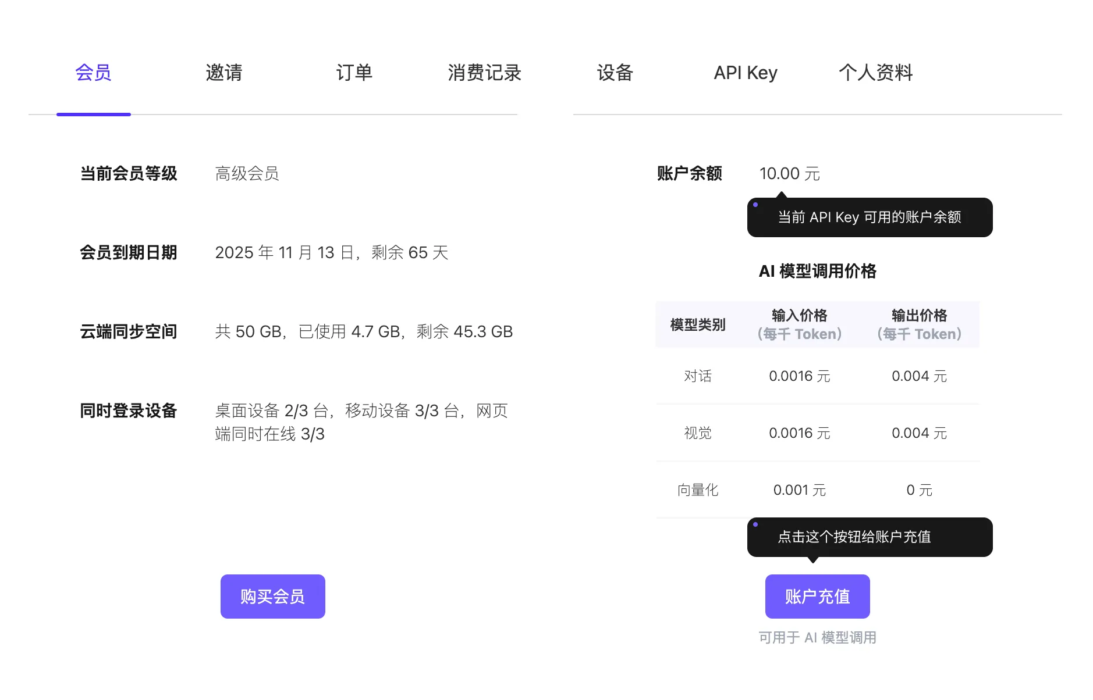The image size is (1093, 700).
Task: Open the 个人资料 tab
Action: click(875, 73)
